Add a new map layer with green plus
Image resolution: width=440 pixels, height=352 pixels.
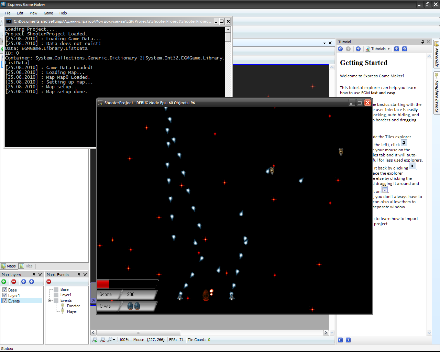pyautogui.click(x=4, y=282)
